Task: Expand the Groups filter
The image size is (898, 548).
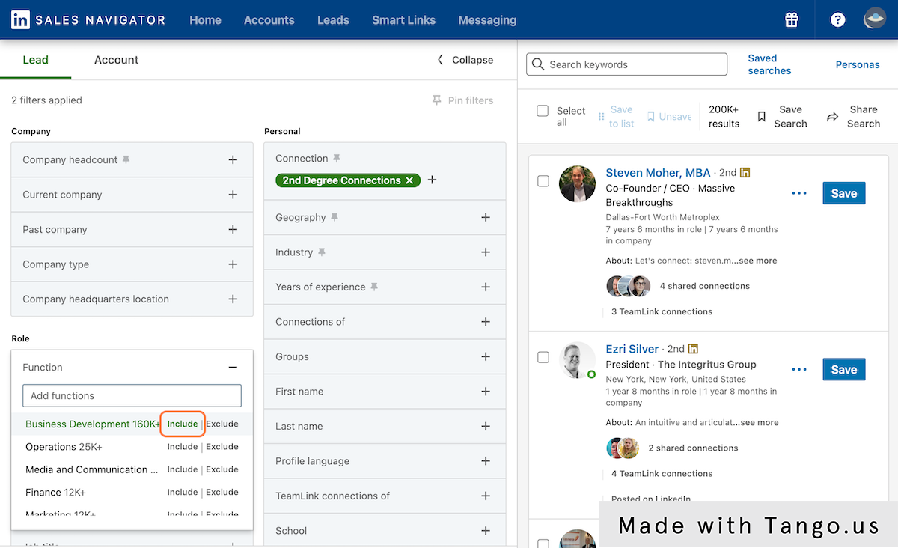Action: [x=486, y=356]
